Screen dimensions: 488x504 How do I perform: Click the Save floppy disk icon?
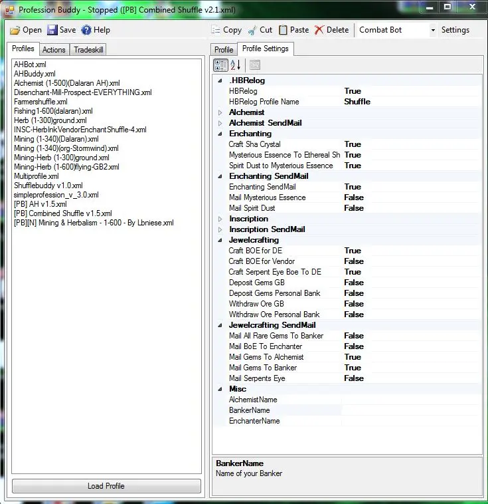point(52,30)
